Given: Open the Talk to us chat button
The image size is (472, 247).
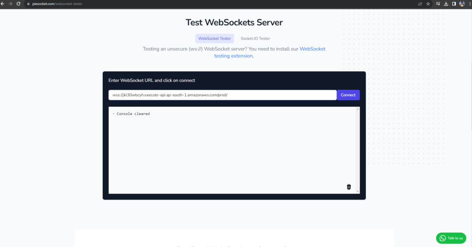Looking at the screenshot, I should (451, 238).
